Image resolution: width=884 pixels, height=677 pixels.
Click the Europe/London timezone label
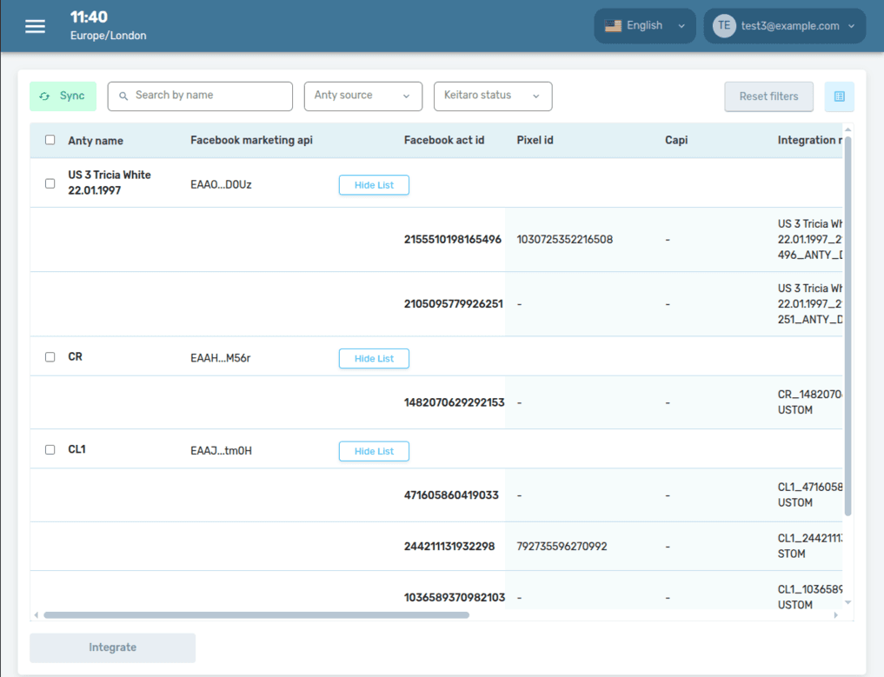(109, 36)
